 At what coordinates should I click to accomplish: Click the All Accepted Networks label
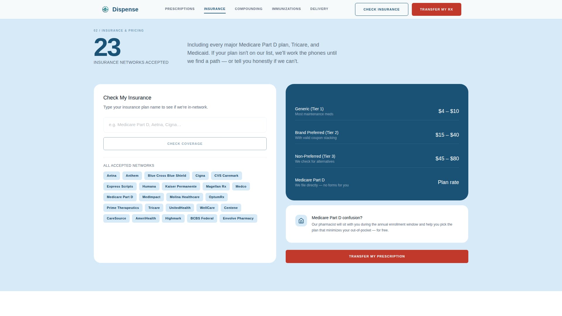128,166
